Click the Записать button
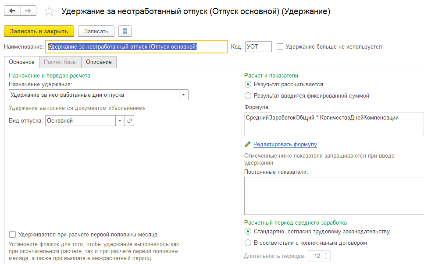 [96, 32]
